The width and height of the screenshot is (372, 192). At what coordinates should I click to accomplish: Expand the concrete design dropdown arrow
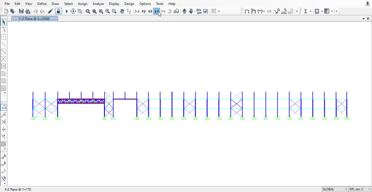point(322,11)
